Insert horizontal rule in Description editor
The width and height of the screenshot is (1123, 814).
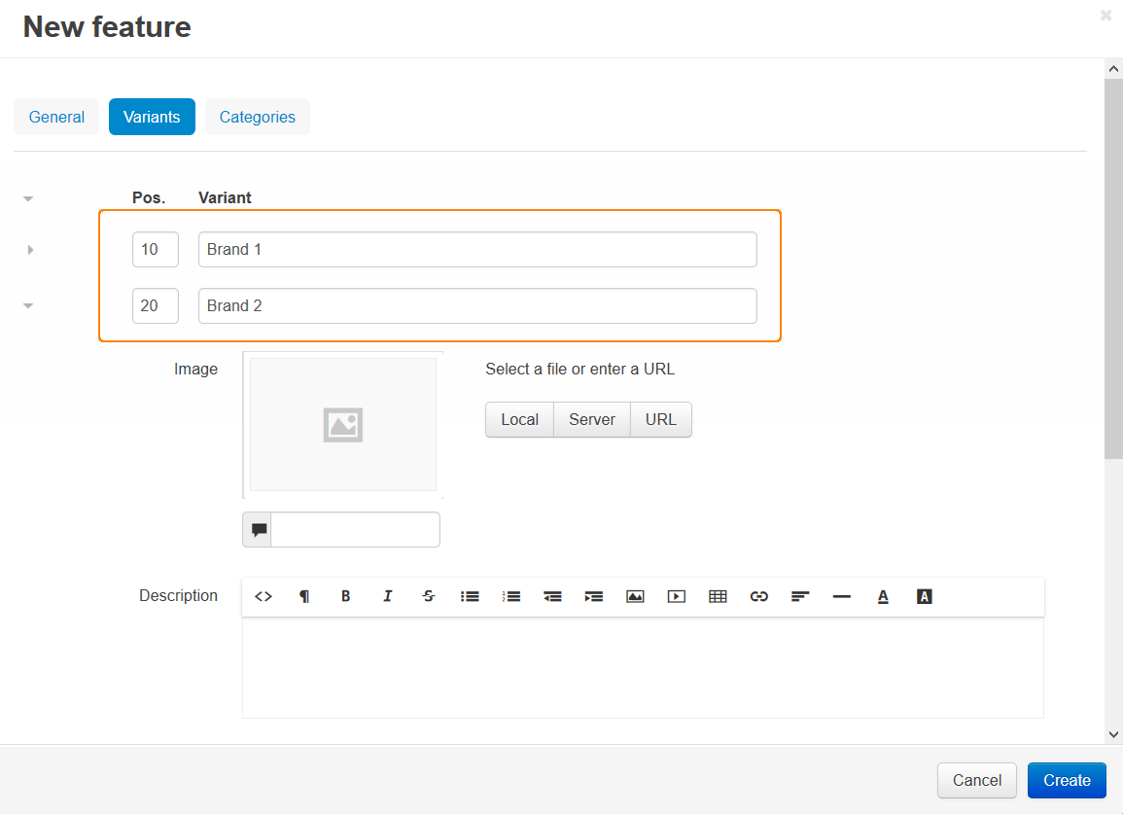click(x=842, y=596)
